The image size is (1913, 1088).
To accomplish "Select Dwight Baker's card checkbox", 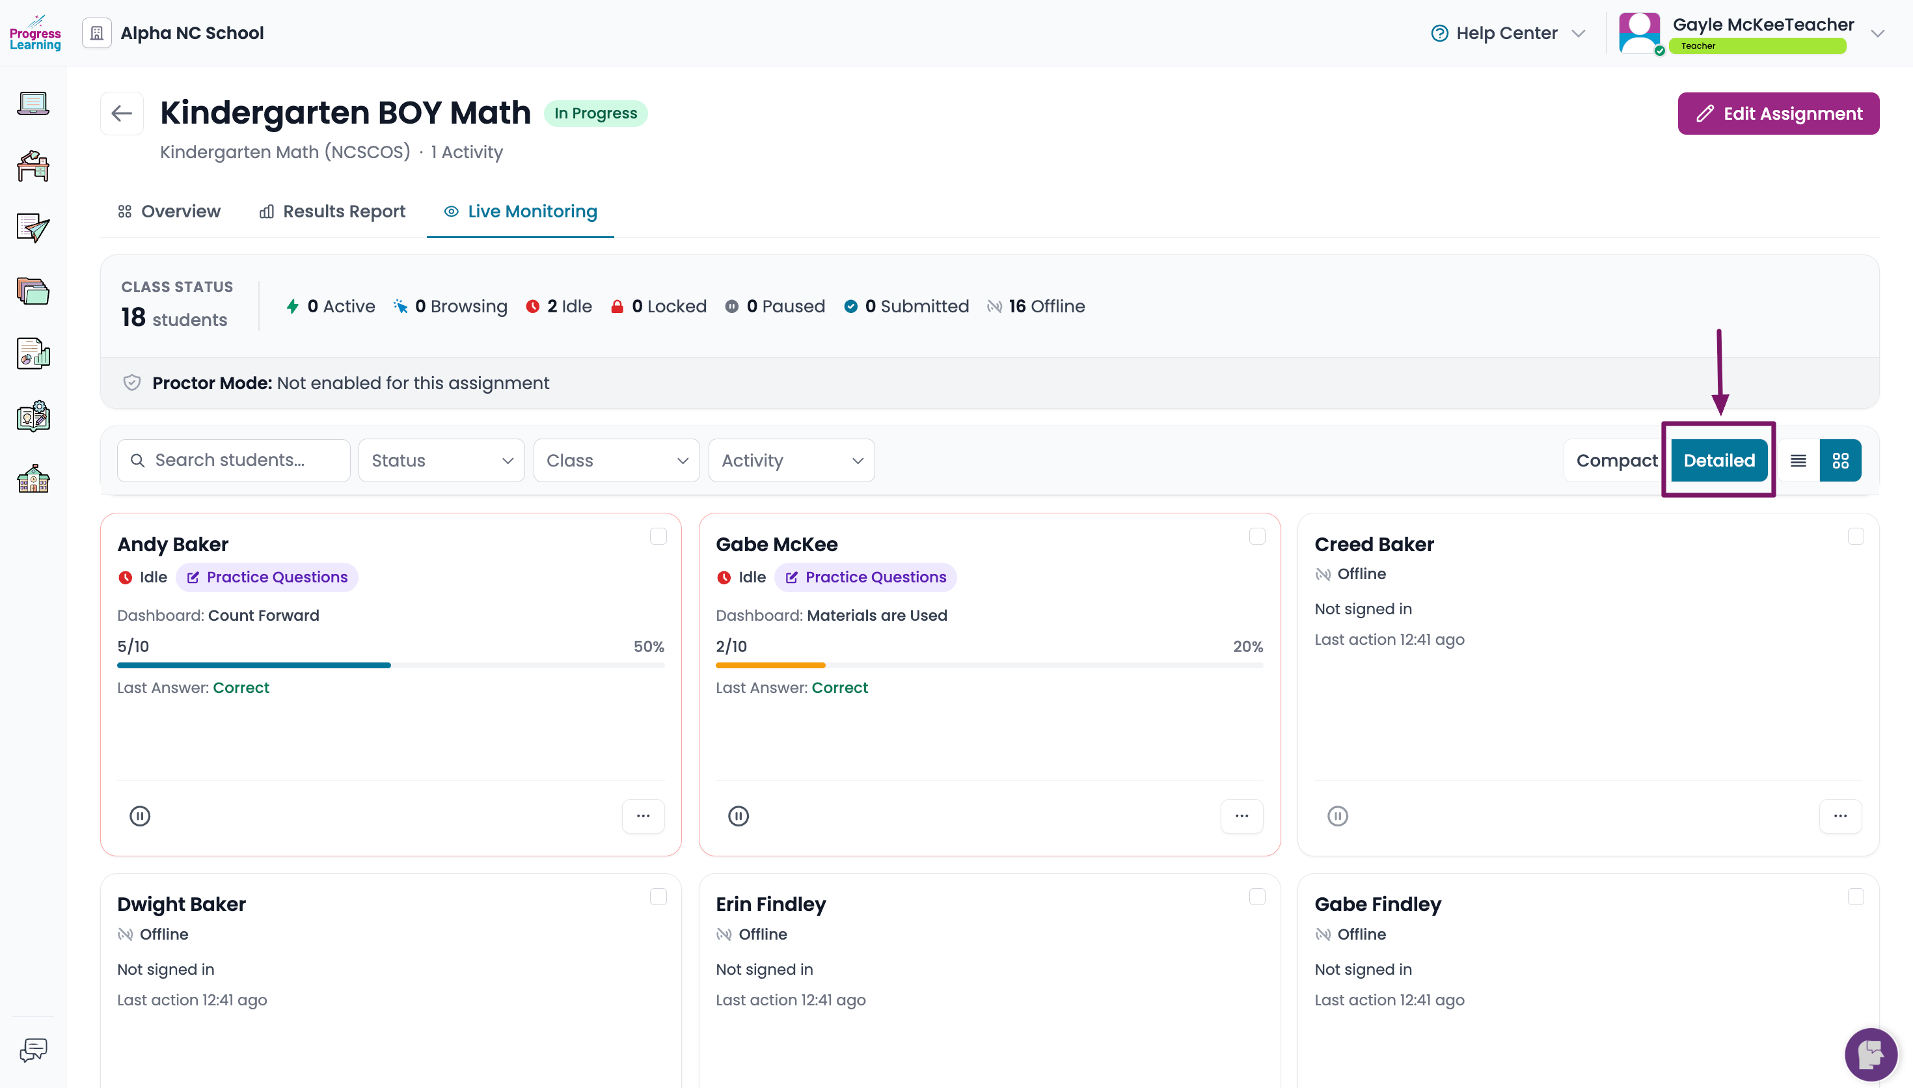I will pos(658,897).
